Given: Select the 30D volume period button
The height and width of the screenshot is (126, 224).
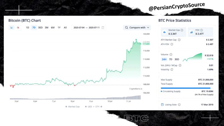Looking at the screenshot, I should pos(177,59).
